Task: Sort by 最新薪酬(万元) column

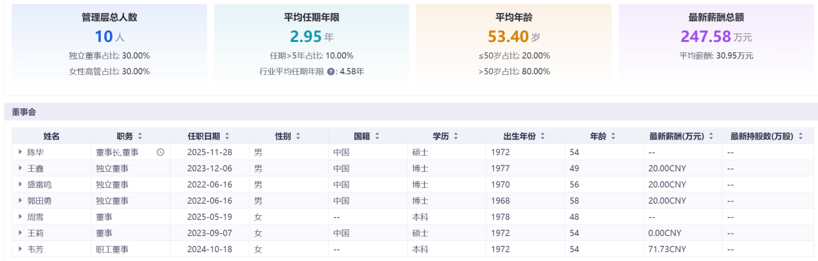Action: tap(711, 136)
